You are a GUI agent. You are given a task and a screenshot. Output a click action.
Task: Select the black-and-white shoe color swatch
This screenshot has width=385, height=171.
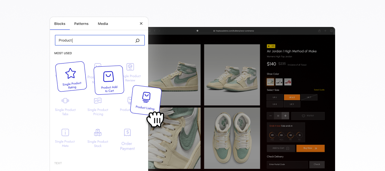[x=279, y=82]
